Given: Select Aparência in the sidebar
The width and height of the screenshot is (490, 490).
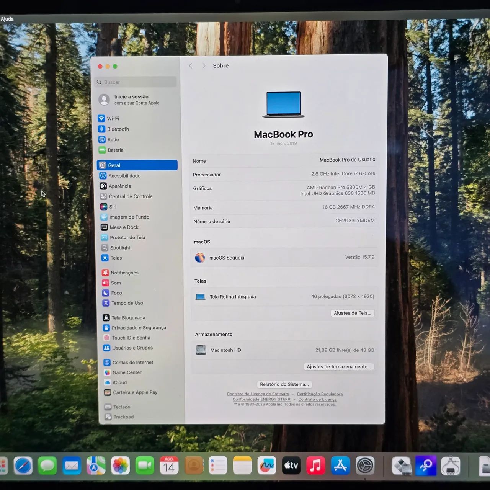Looking at the screenshot, I should (115, 186).
